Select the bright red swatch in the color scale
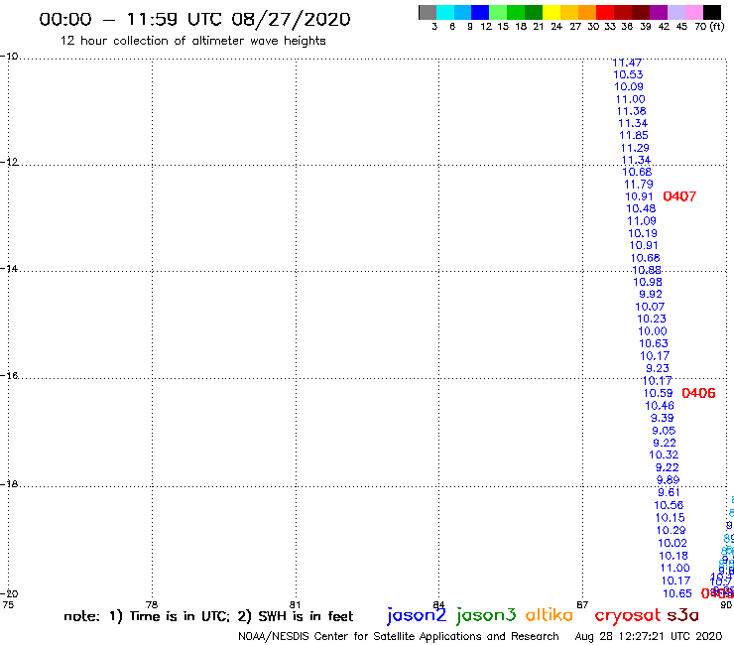This screenshot has height=645, width=734. [x=605, y=12]
